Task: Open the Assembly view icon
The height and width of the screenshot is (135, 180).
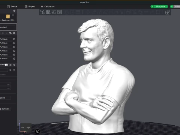Action: (x=167, y=12)
